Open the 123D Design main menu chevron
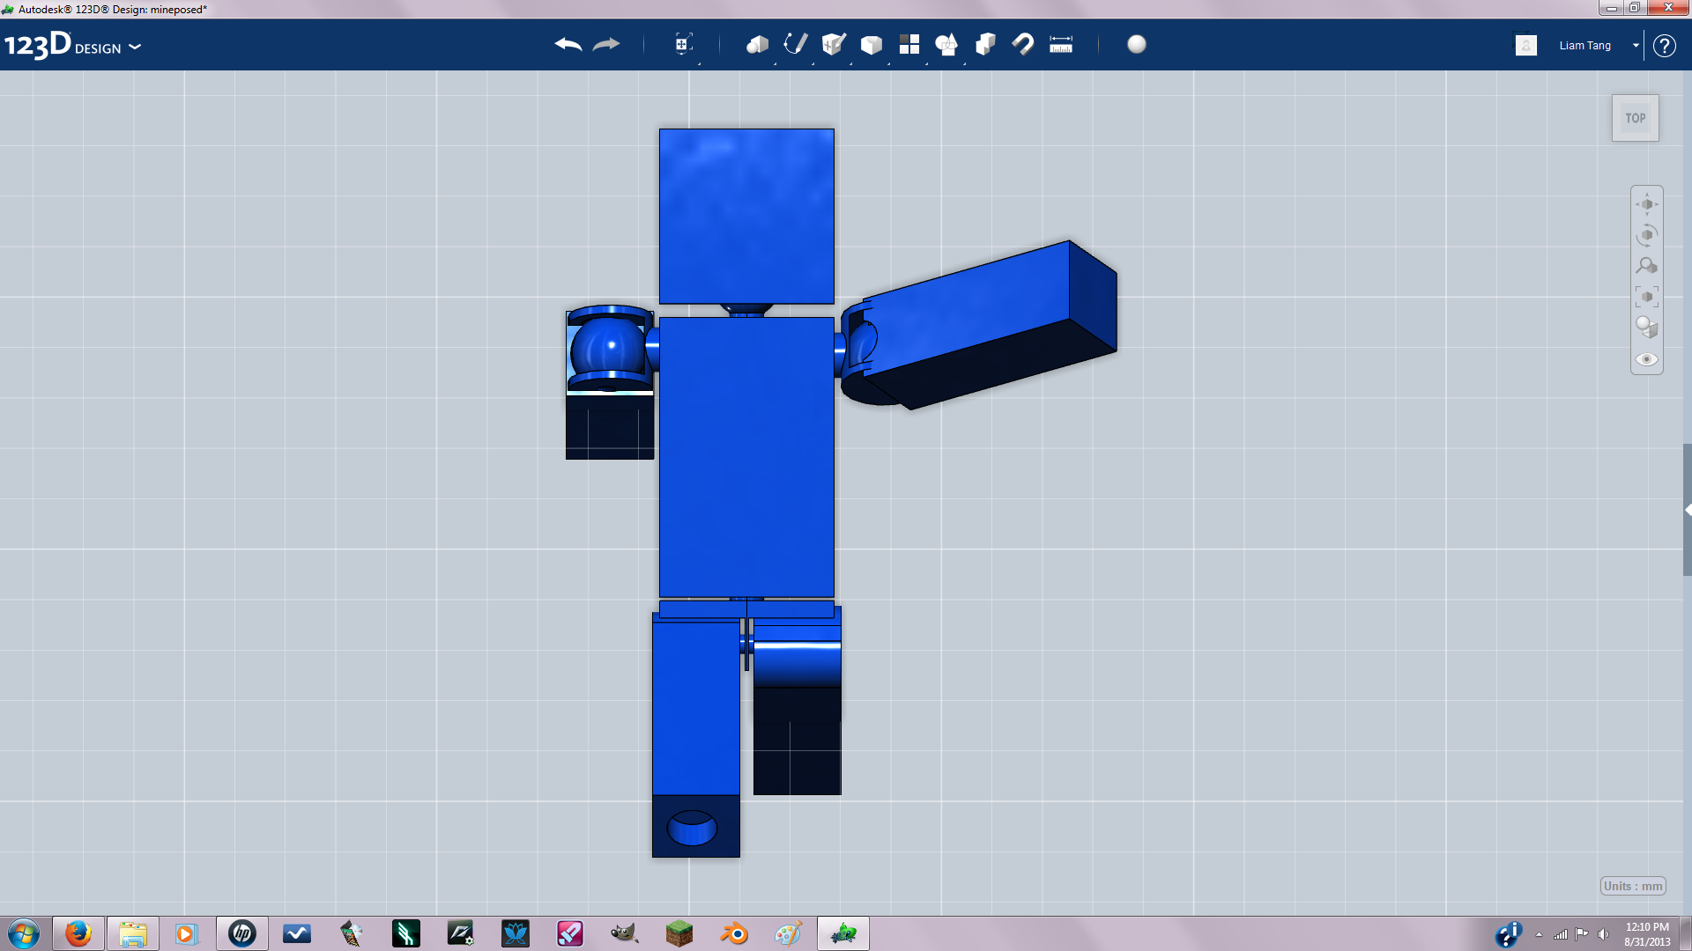The height and width of the screenshot is (951, 1692). tap(136, 48)
